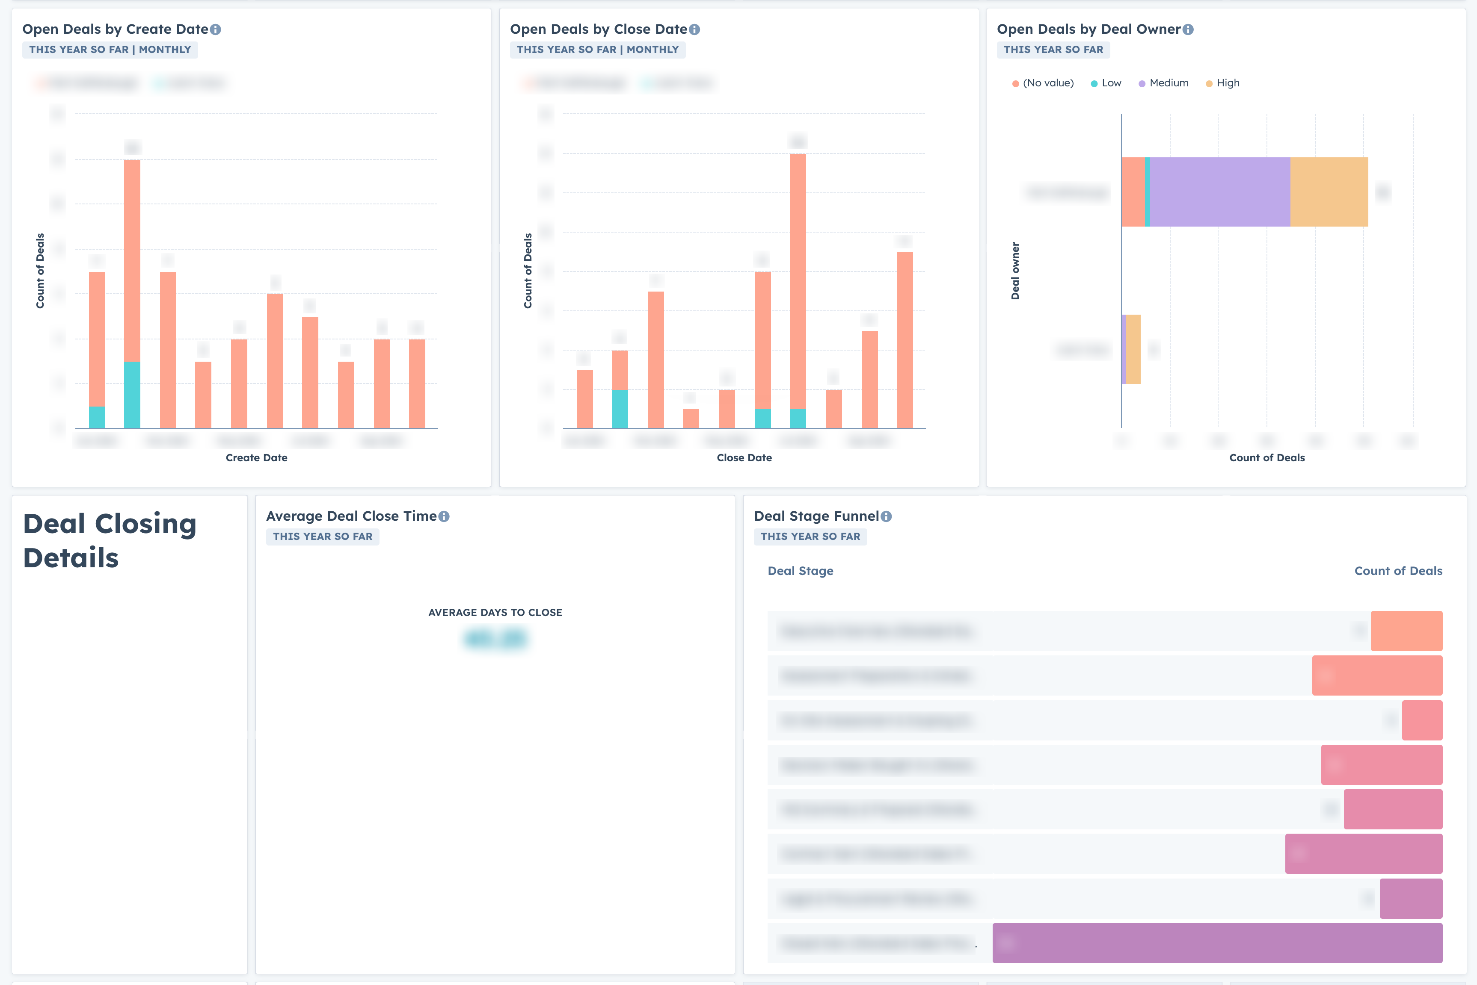Click the Close Date axis label
Viewport: 1477px width, 985px height.
pos(744,458)
